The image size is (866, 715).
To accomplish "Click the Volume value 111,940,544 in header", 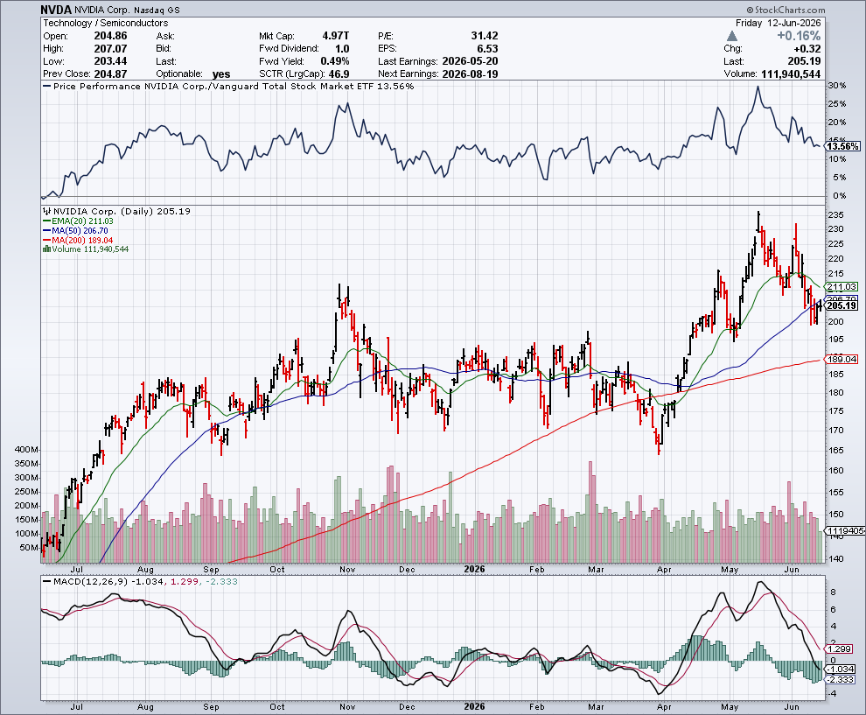I will (x=791, y=74).
